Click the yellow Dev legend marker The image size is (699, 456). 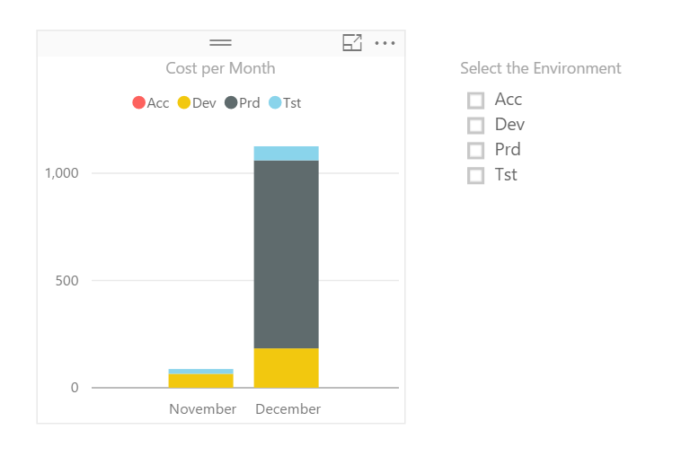(x=184, y=102)
